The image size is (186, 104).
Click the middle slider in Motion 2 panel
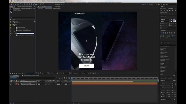coord(163,86)
